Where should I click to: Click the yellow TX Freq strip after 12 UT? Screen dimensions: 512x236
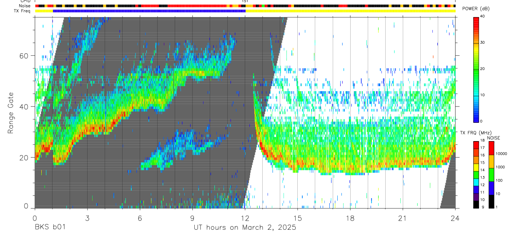[351, 11]
